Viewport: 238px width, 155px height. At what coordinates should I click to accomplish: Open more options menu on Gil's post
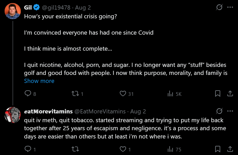[x=230, y=7]
